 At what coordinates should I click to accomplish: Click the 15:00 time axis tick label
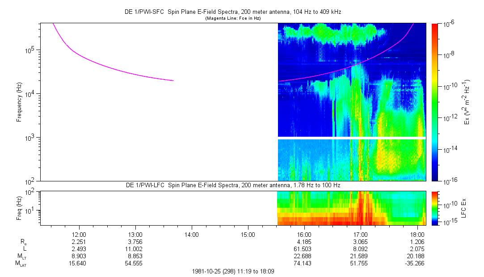coord(248,235)
